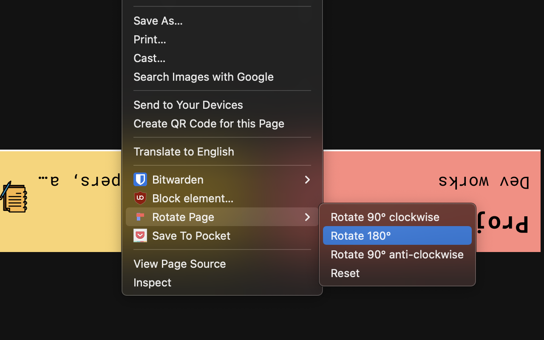544x340 pixels.
Task: Click the Rotate Page extension icon
Action: click(140, 217)
